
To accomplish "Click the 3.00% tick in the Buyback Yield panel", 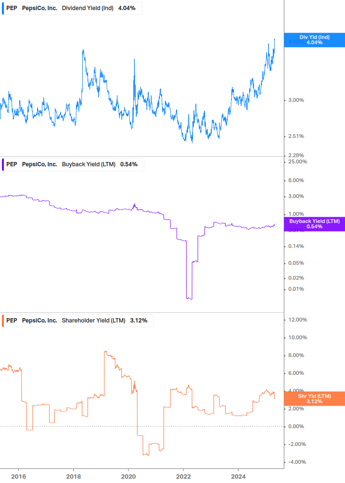I will (296, 197).
